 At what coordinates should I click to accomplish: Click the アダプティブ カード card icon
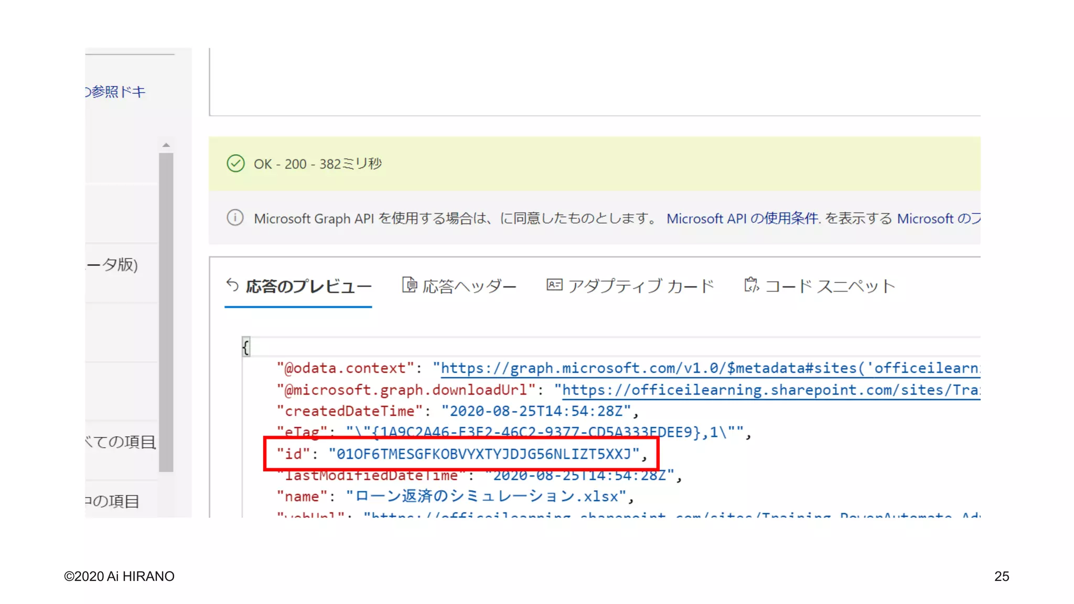click(554, 285)
